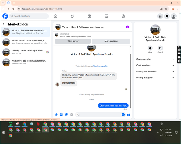Open Facebook home logo
This screenshot has width=181, height=144.
tap(5, 16)
